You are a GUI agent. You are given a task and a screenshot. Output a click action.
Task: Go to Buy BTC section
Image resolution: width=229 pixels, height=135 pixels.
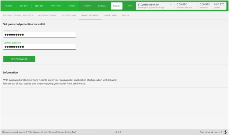(x=24, y=6)
